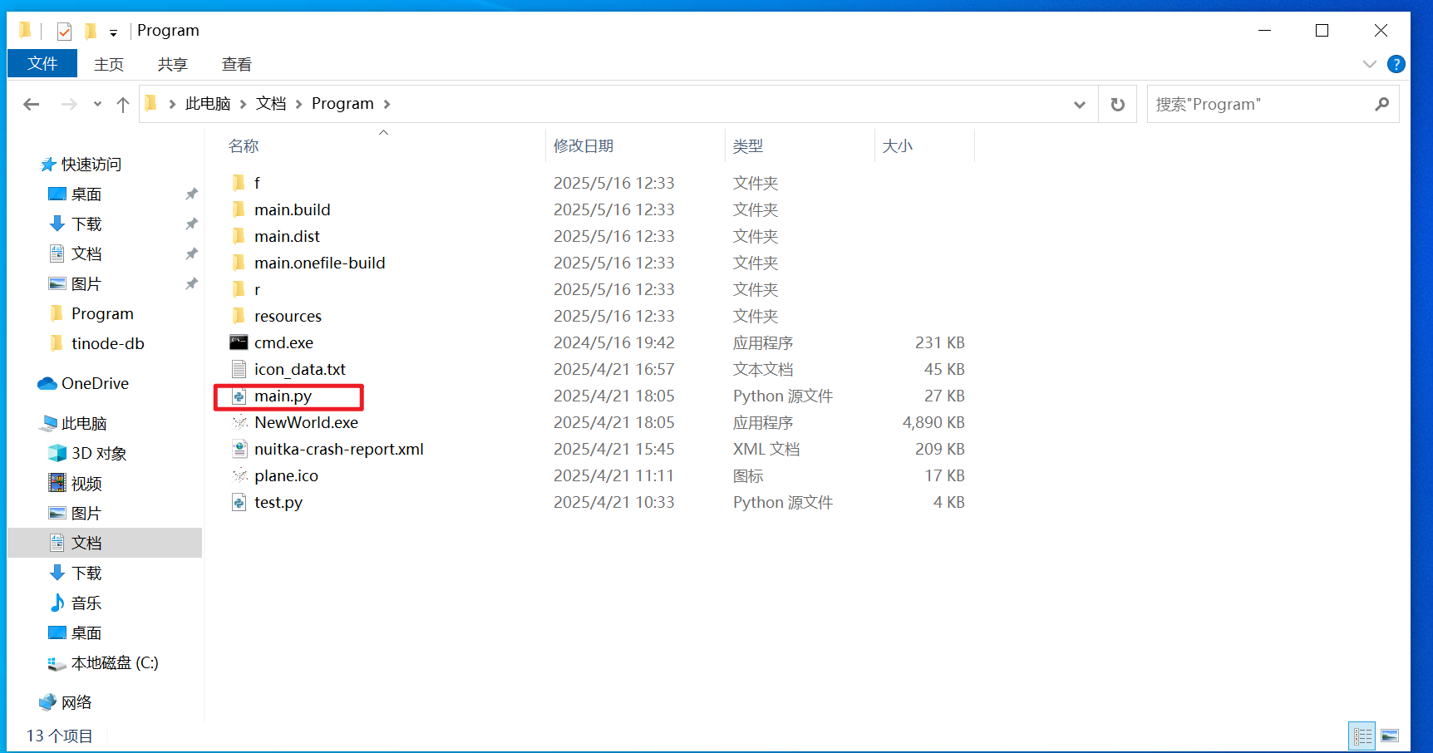
Task: Click the search magnifier icon
Action: click(1381, 104)
